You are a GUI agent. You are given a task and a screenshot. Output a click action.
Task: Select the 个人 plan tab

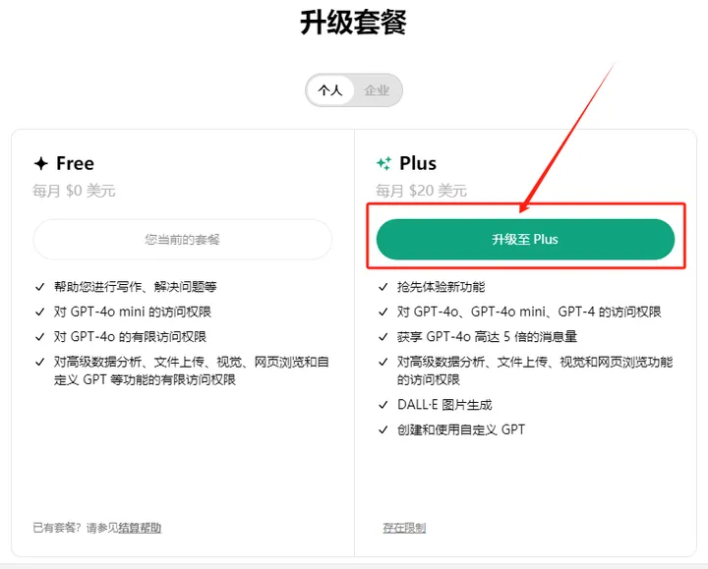(x=329, y=90)
